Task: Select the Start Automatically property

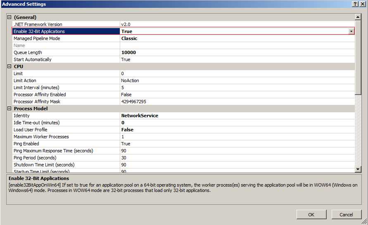Action: pyautogui.click(x=32, y=59)
